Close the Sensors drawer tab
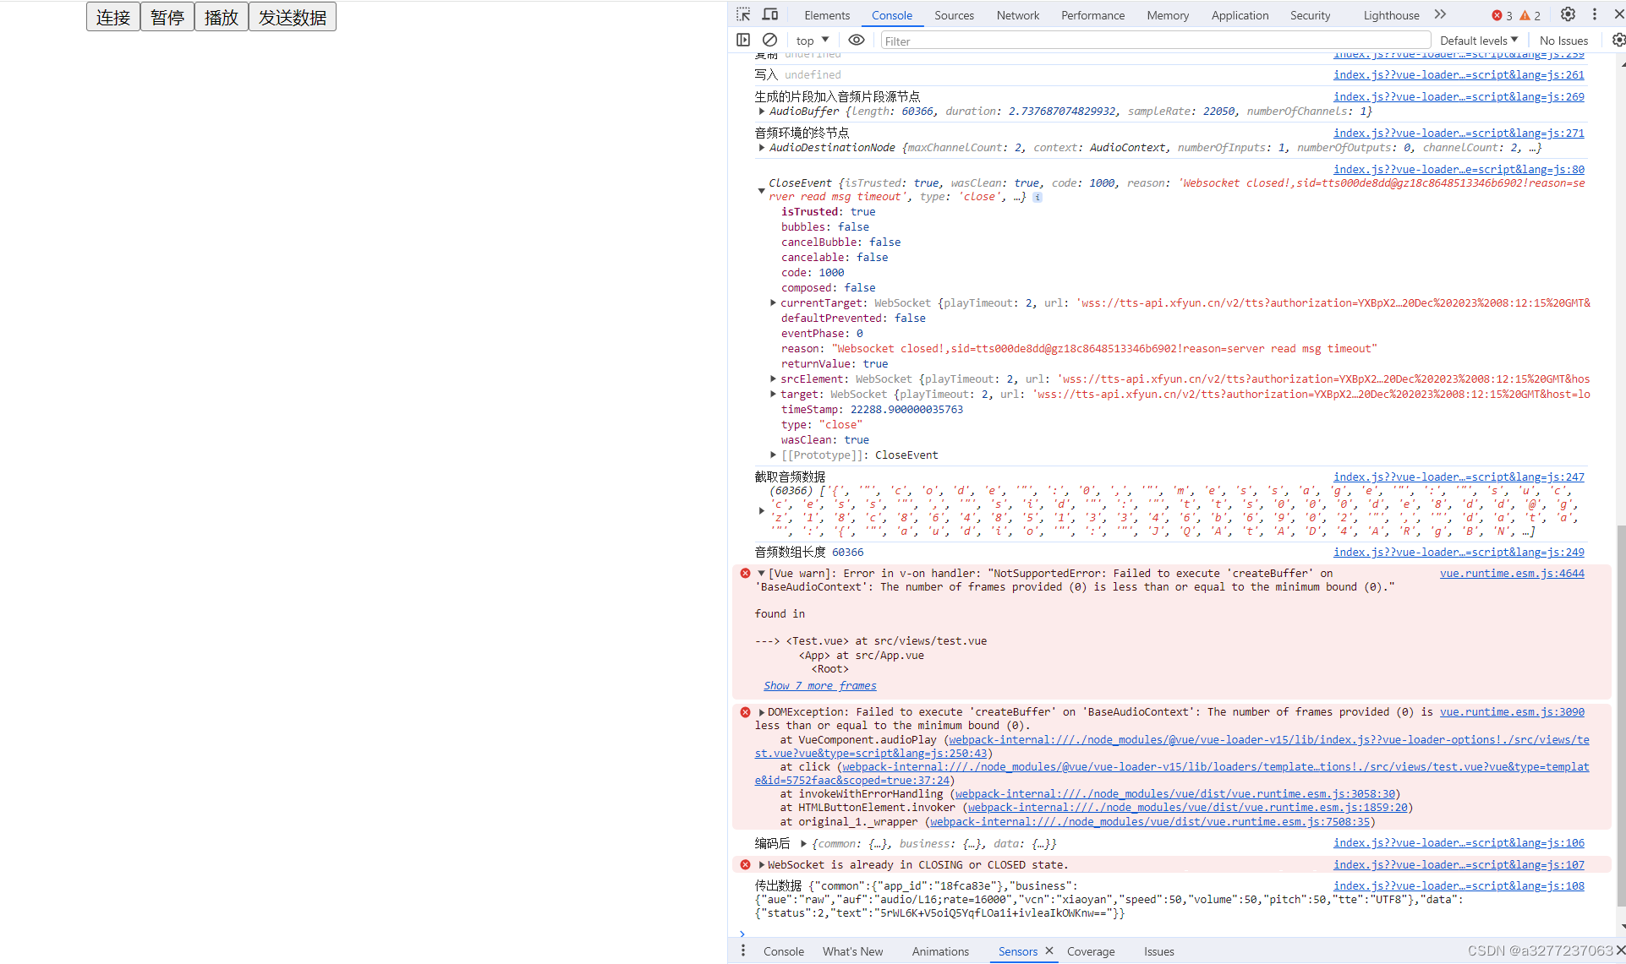Viewport: 1626px width, 964px height. tap(1049, 950)
